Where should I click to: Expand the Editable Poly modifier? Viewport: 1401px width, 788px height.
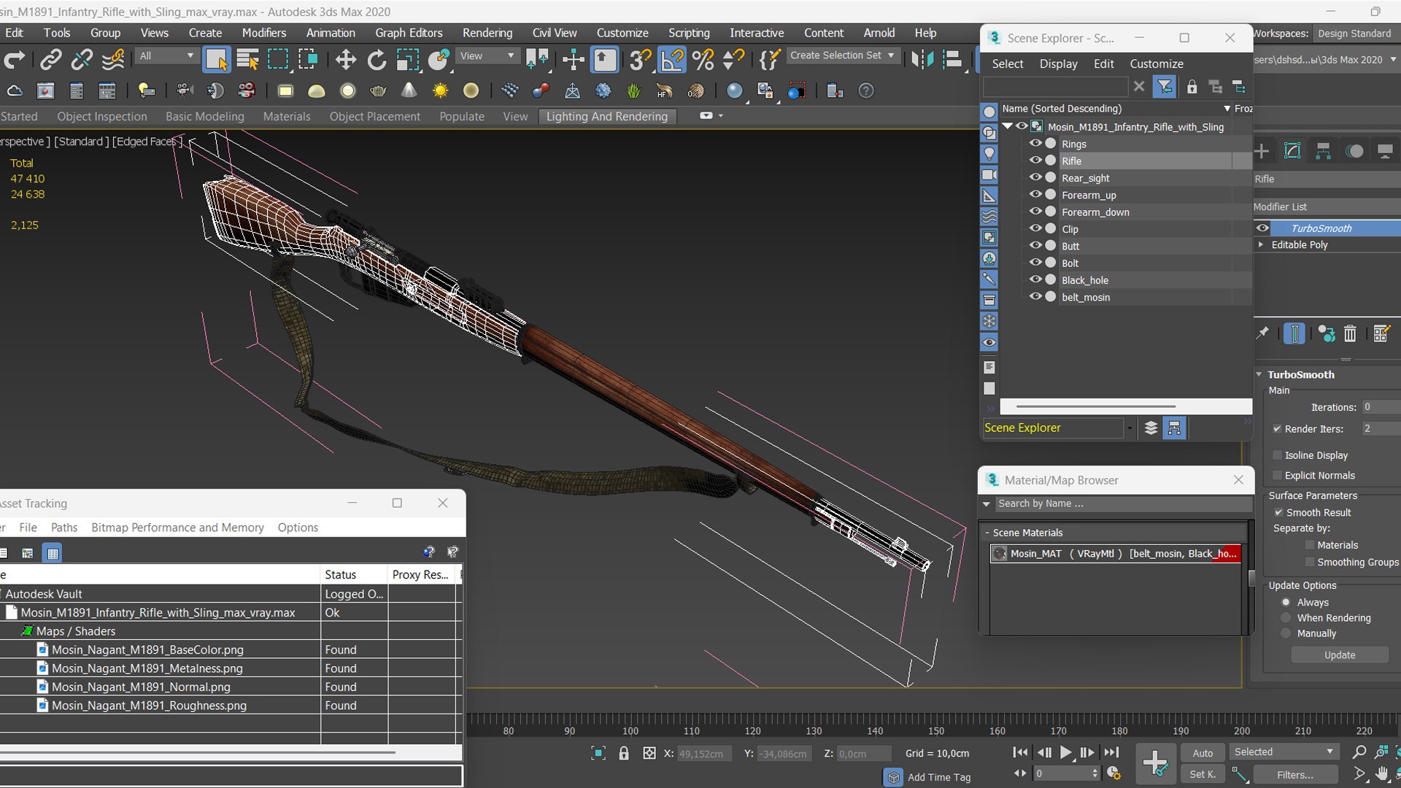tap(1261, 245)
